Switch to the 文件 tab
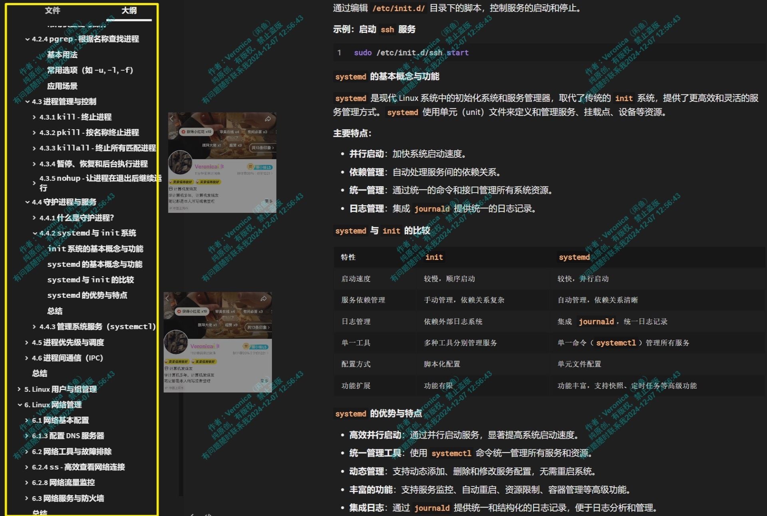Image resolution: width=767 pixels, height=516 pixels. click(52, 10)
